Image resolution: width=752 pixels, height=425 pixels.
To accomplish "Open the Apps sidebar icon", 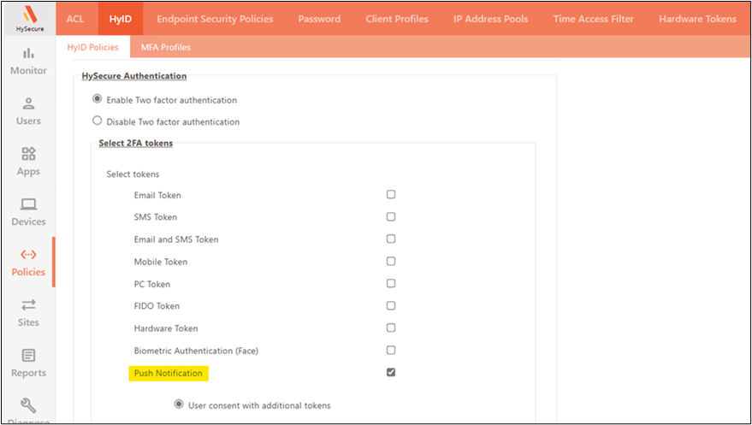I will click(x=28, y=155).
